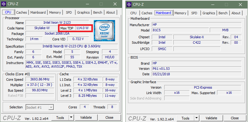
Task: Click motherboard Manufacturer field HP
Action: 197,25
